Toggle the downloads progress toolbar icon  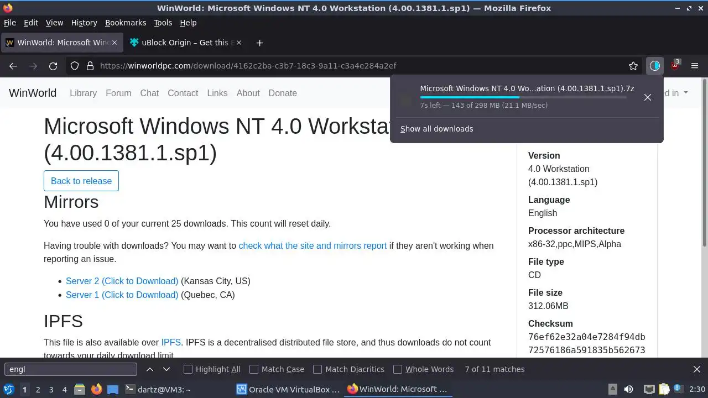[655, 66]
